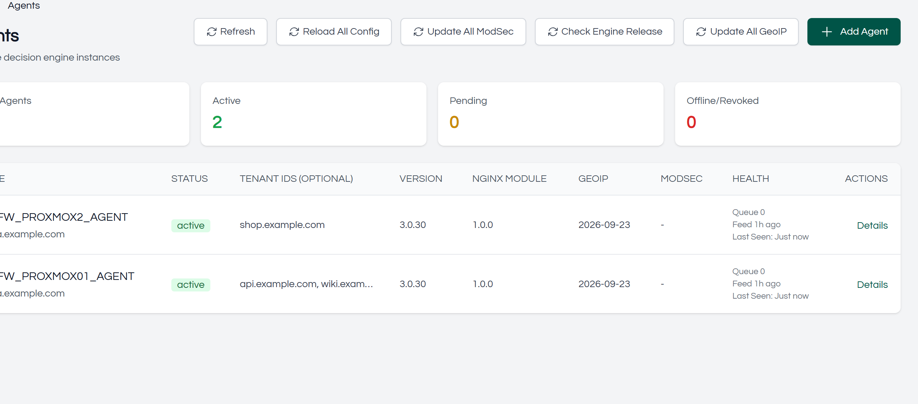
Task: Click the GEOIP column header
Action: (x=593, y=179)
